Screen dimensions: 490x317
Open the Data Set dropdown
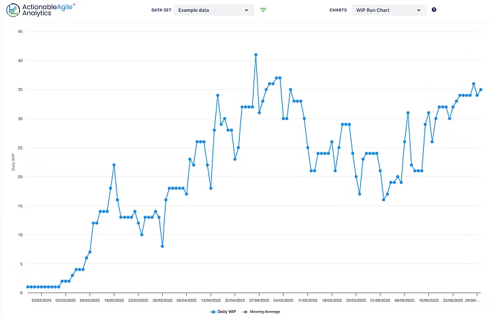(213, 10)
